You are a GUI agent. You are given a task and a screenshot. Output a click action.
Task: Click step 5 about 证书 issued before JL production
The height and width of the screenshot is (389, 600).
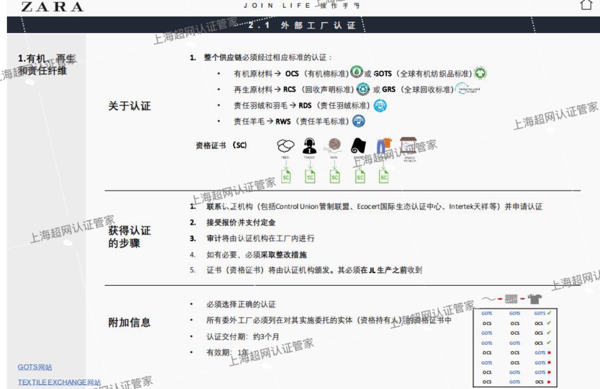click(x=314, y=270)
